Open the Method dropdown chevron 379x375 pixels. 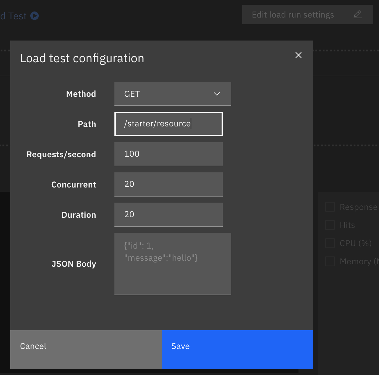click(x=217, y=94)
